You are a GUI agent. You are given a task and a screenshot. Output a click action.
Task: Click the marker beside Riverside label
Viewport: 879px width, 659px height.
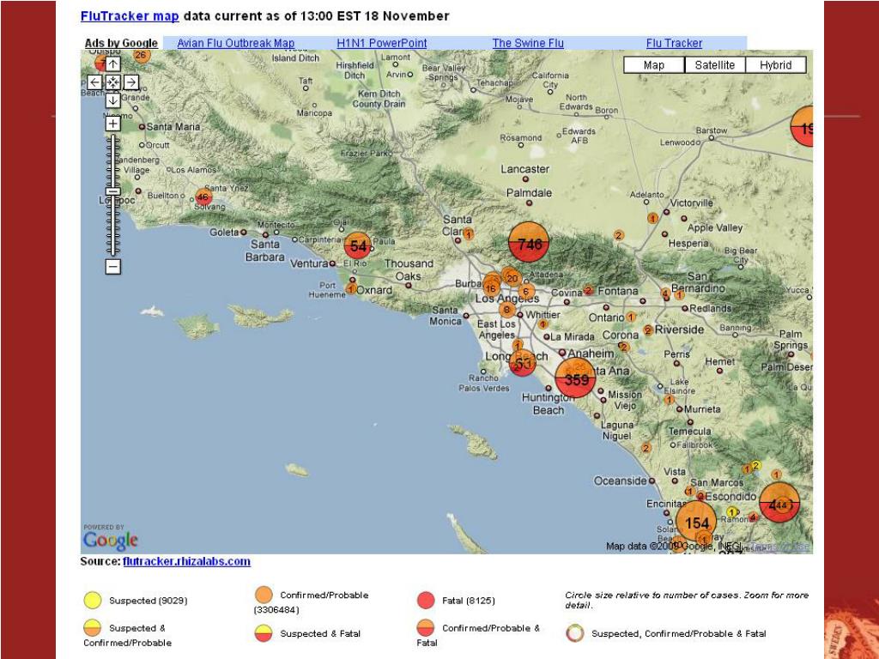(648, 330)
